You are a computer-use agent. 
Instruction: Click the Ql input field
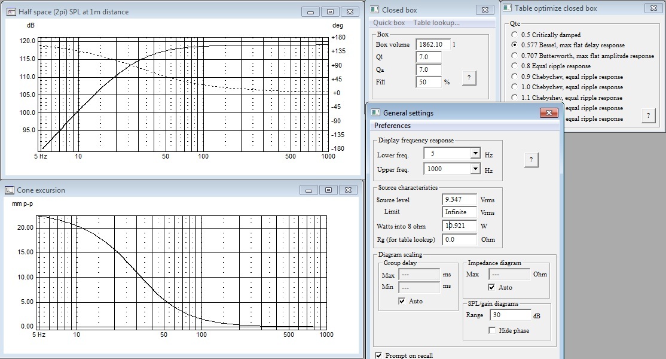point(429,57)
